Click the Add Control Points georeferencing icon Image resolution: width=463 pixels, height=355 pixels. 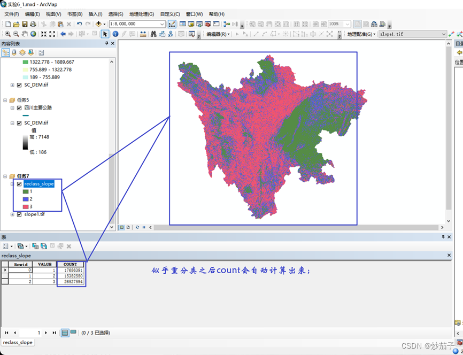point(451,34)
